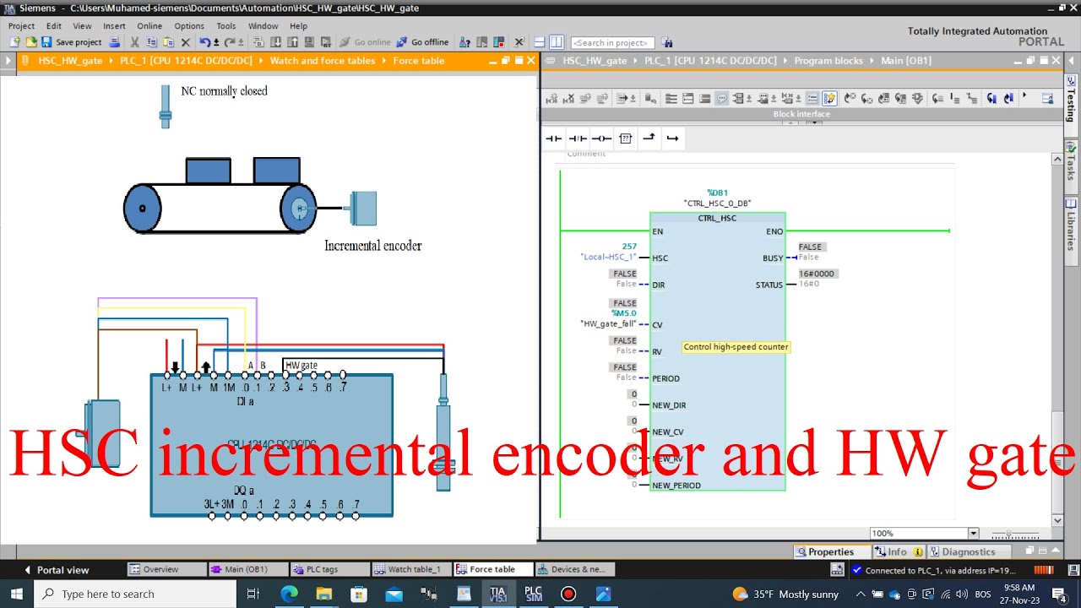Switch to PLC tags tab
1081x608 pixels.
[x=329, y=569]
